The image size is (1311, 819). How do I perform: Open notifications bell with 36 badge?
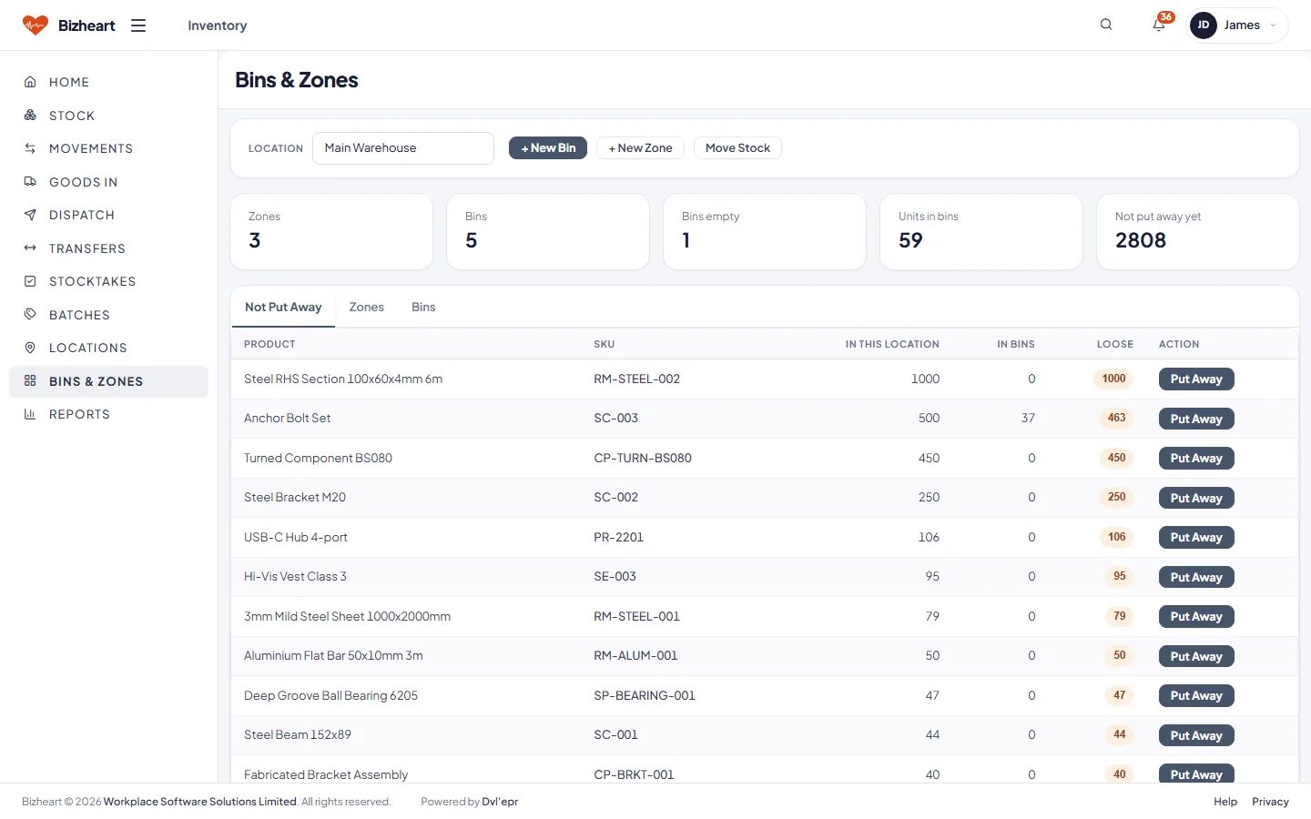(1160, 24)
